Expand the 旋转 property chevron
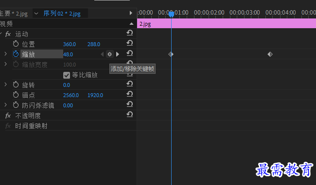 tap(6, 84)
